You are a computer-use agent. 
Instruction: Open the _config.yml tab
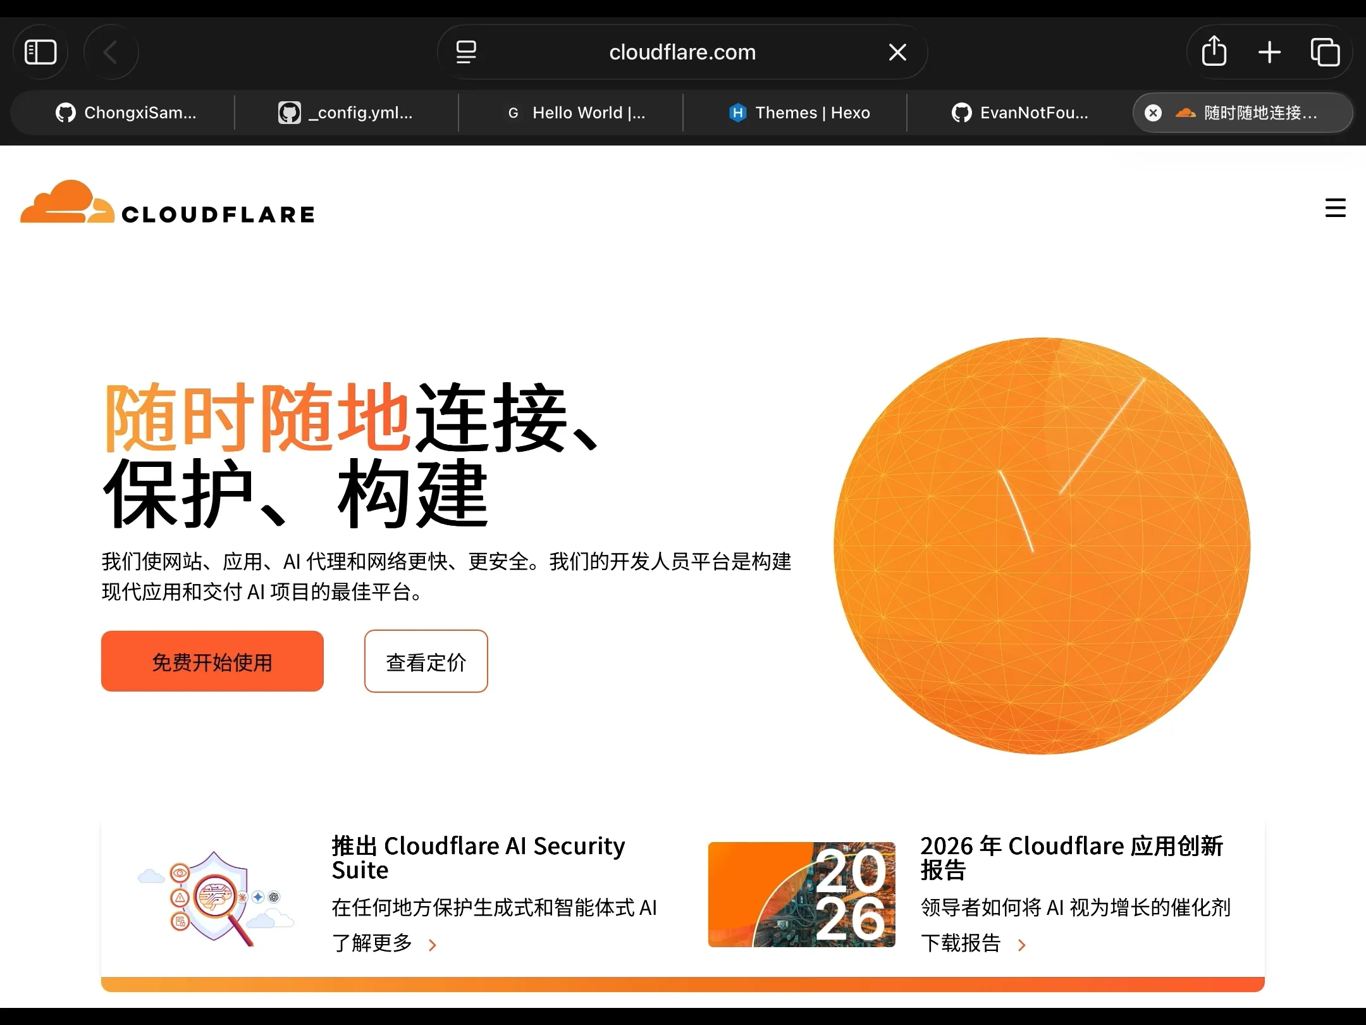[x=347, y=112]
